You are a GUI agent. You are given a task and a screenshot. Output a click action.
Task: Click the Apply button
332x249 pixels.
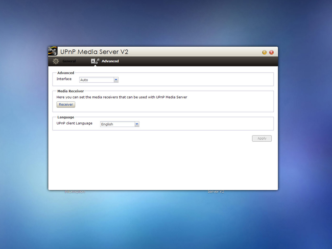[x=262, y=138]
